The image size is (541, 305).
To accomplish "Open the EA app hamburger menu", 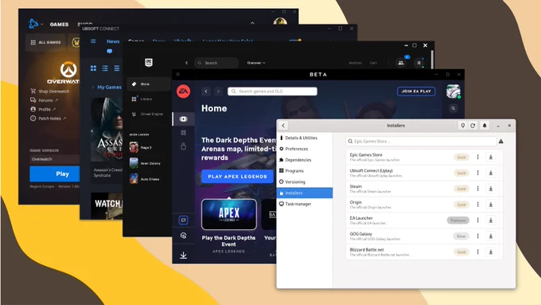I will (x=178, y=74).
